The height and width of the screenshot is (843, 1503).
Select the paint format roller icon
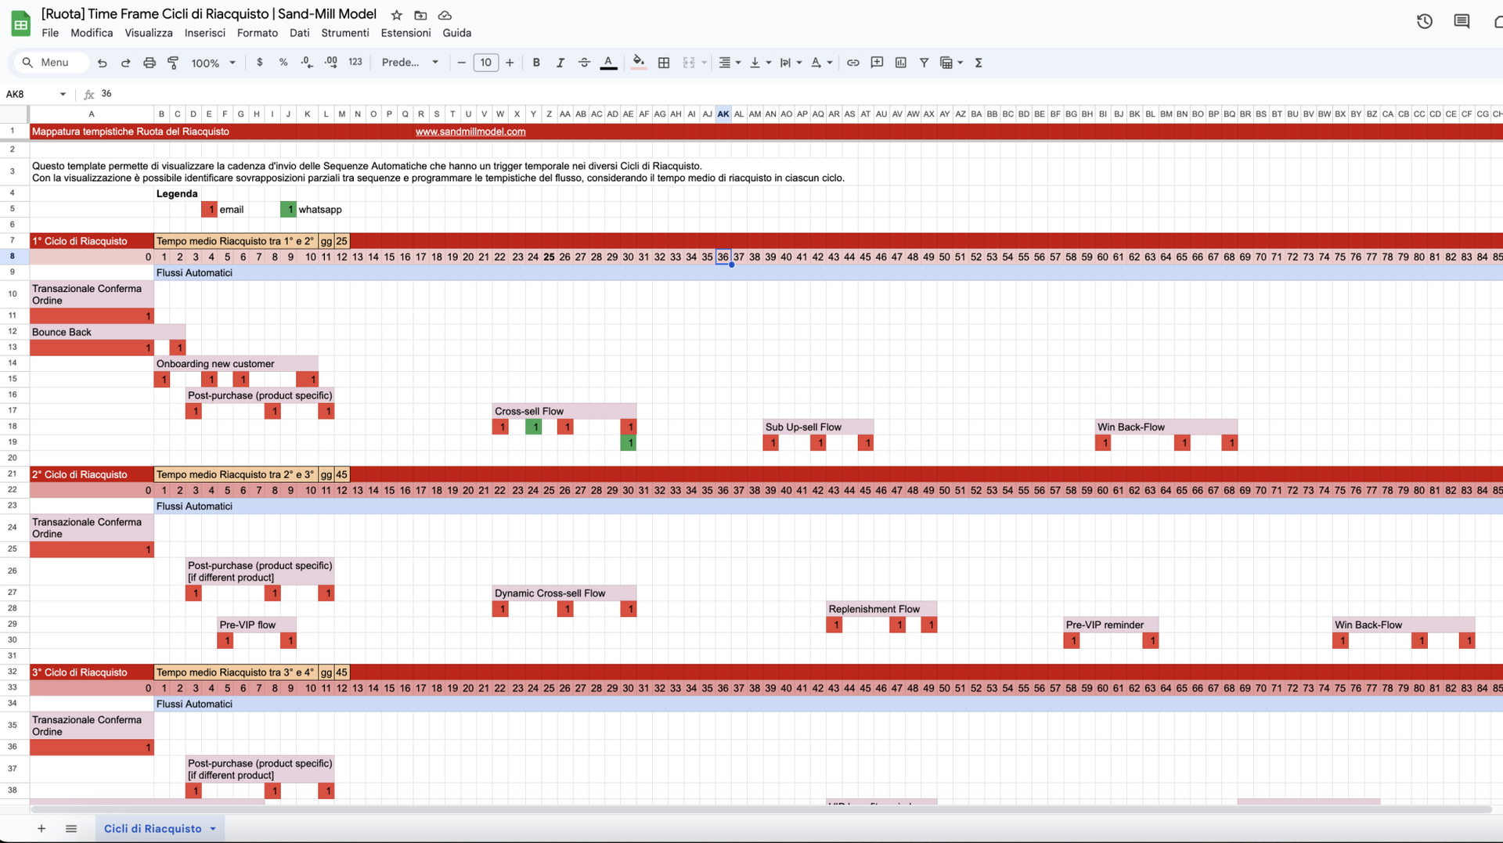[173, 63]
